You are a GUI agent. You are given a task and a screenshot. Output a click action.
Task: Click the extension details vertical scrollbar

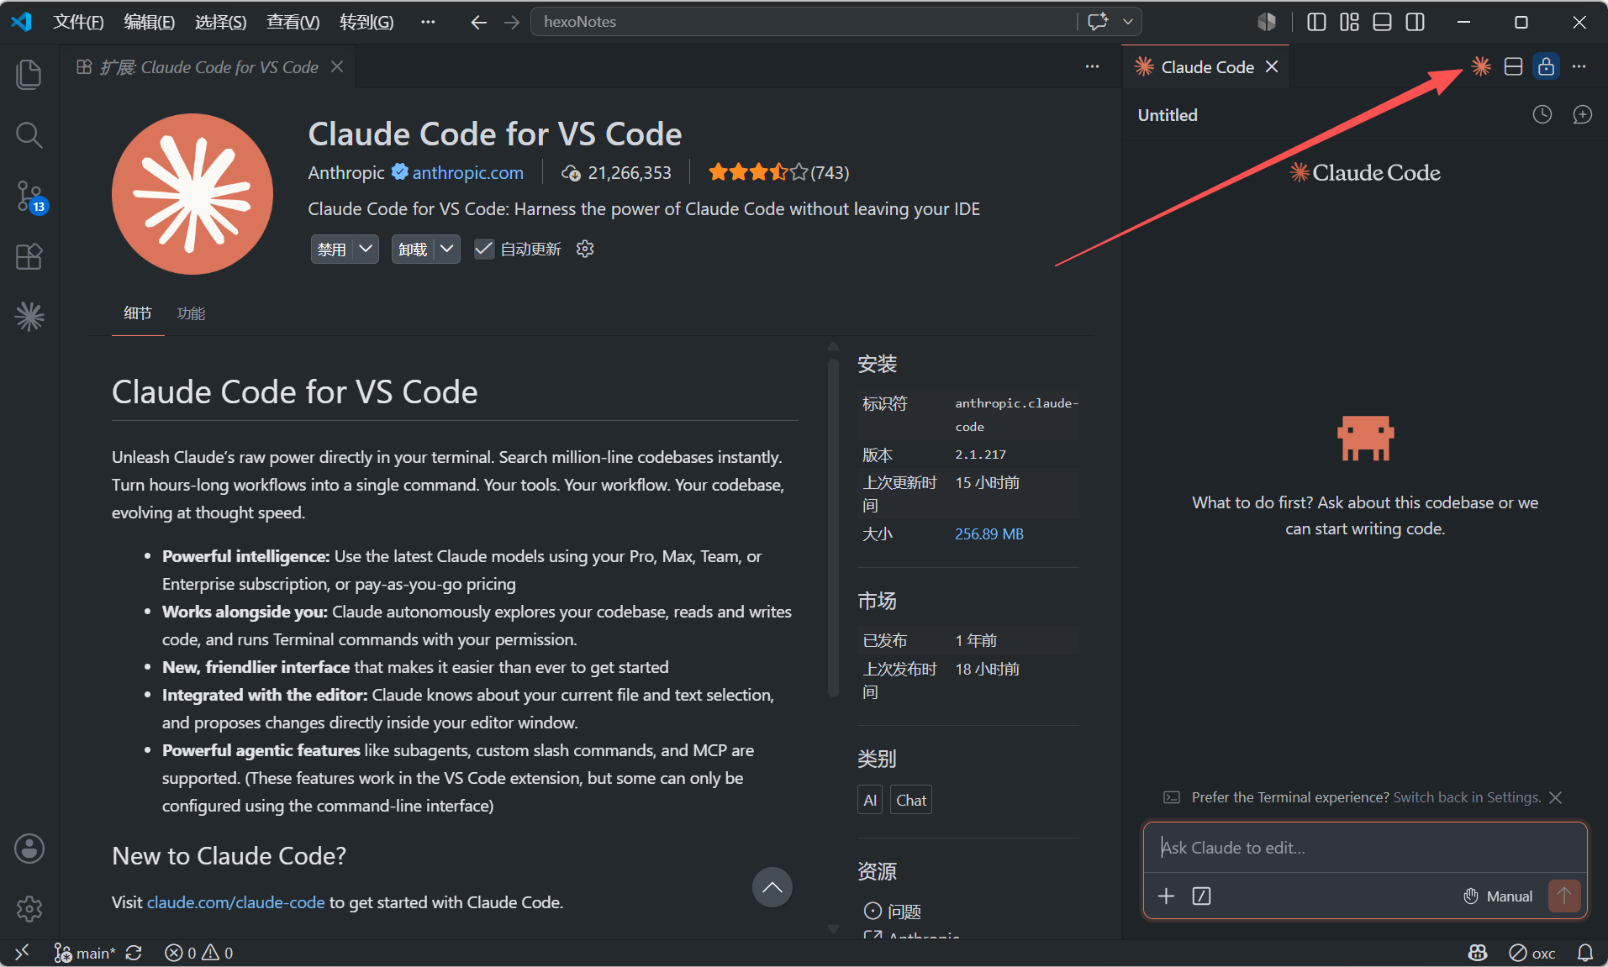pos(833,528)
